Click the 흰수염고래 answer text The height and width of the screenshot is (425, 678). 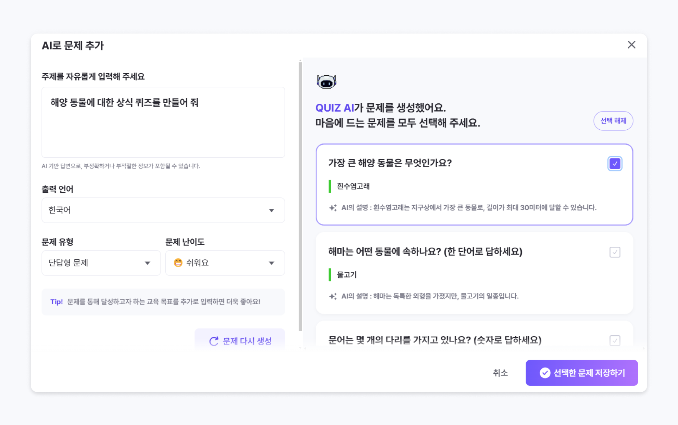353,186
